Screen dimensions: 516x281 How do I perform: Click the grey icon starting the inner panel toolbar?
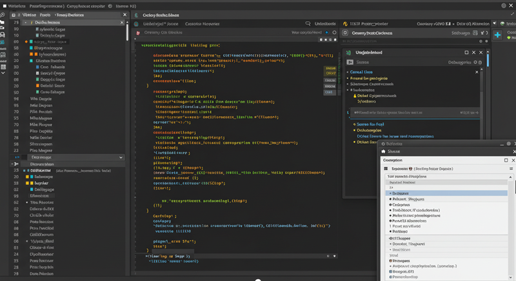[350, 62]
